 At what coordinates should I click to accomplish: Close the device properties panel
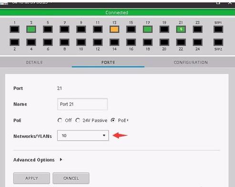tap(230, 3)
